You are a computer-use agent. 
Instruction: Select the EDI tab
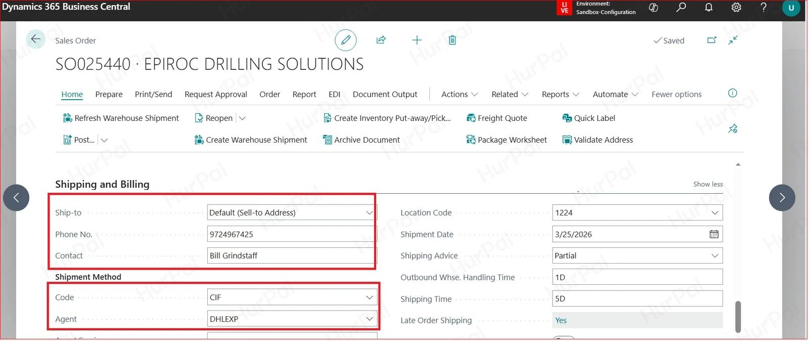coord(334,94)
